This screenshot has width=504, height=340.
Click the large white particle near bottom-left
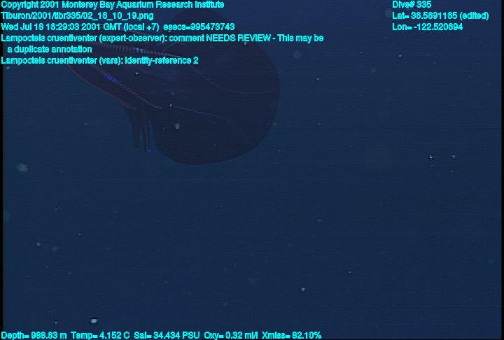pos(94,320)
